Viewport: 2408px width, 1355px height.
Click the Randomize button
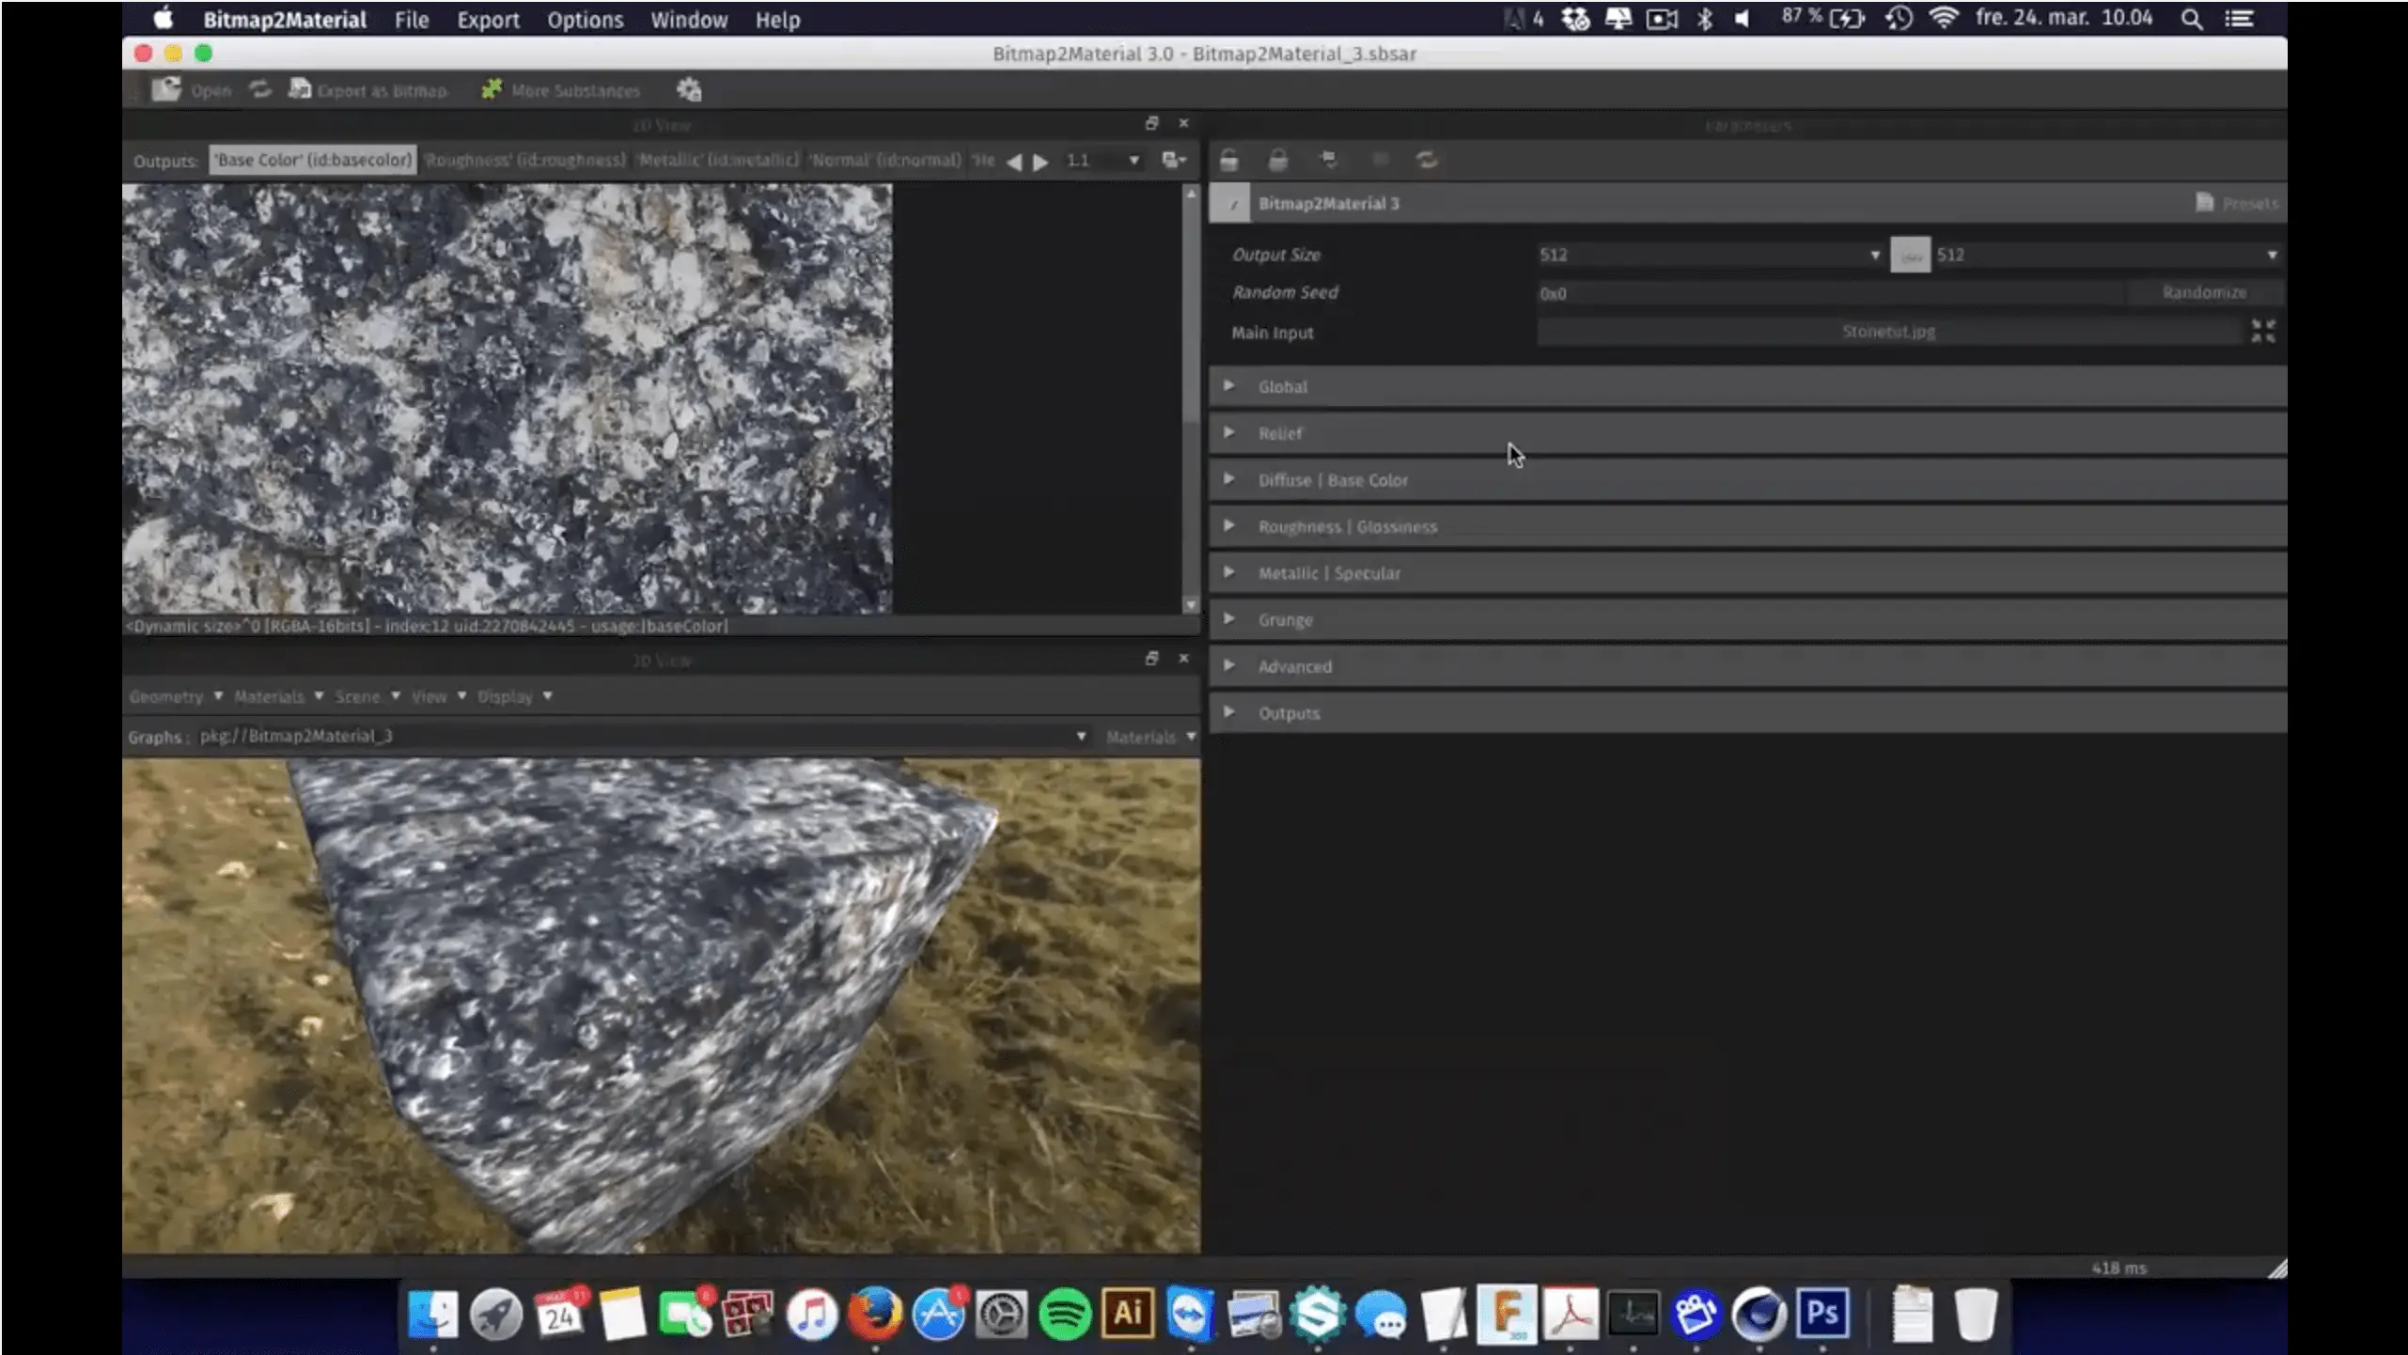pos(2204,292)
